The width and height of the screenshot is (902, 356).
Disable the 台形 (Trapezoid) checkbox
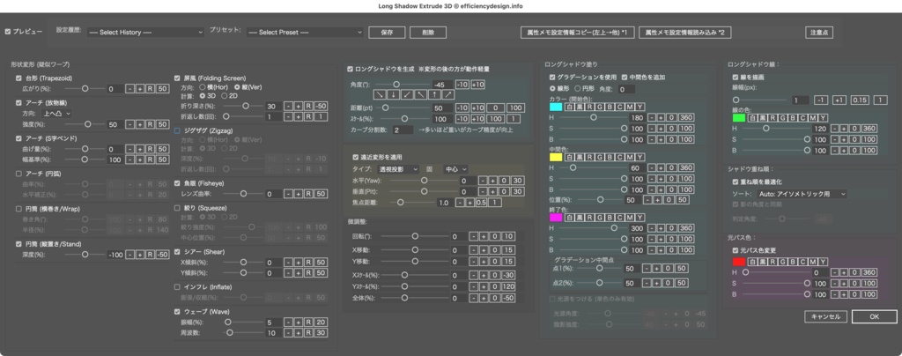click(18, 78)
